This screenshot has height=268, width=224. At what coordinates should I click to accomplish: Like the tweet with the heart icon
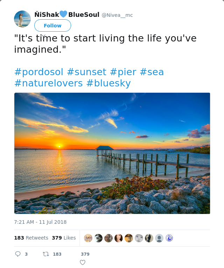pyautogui.click(x=83, y=262)
